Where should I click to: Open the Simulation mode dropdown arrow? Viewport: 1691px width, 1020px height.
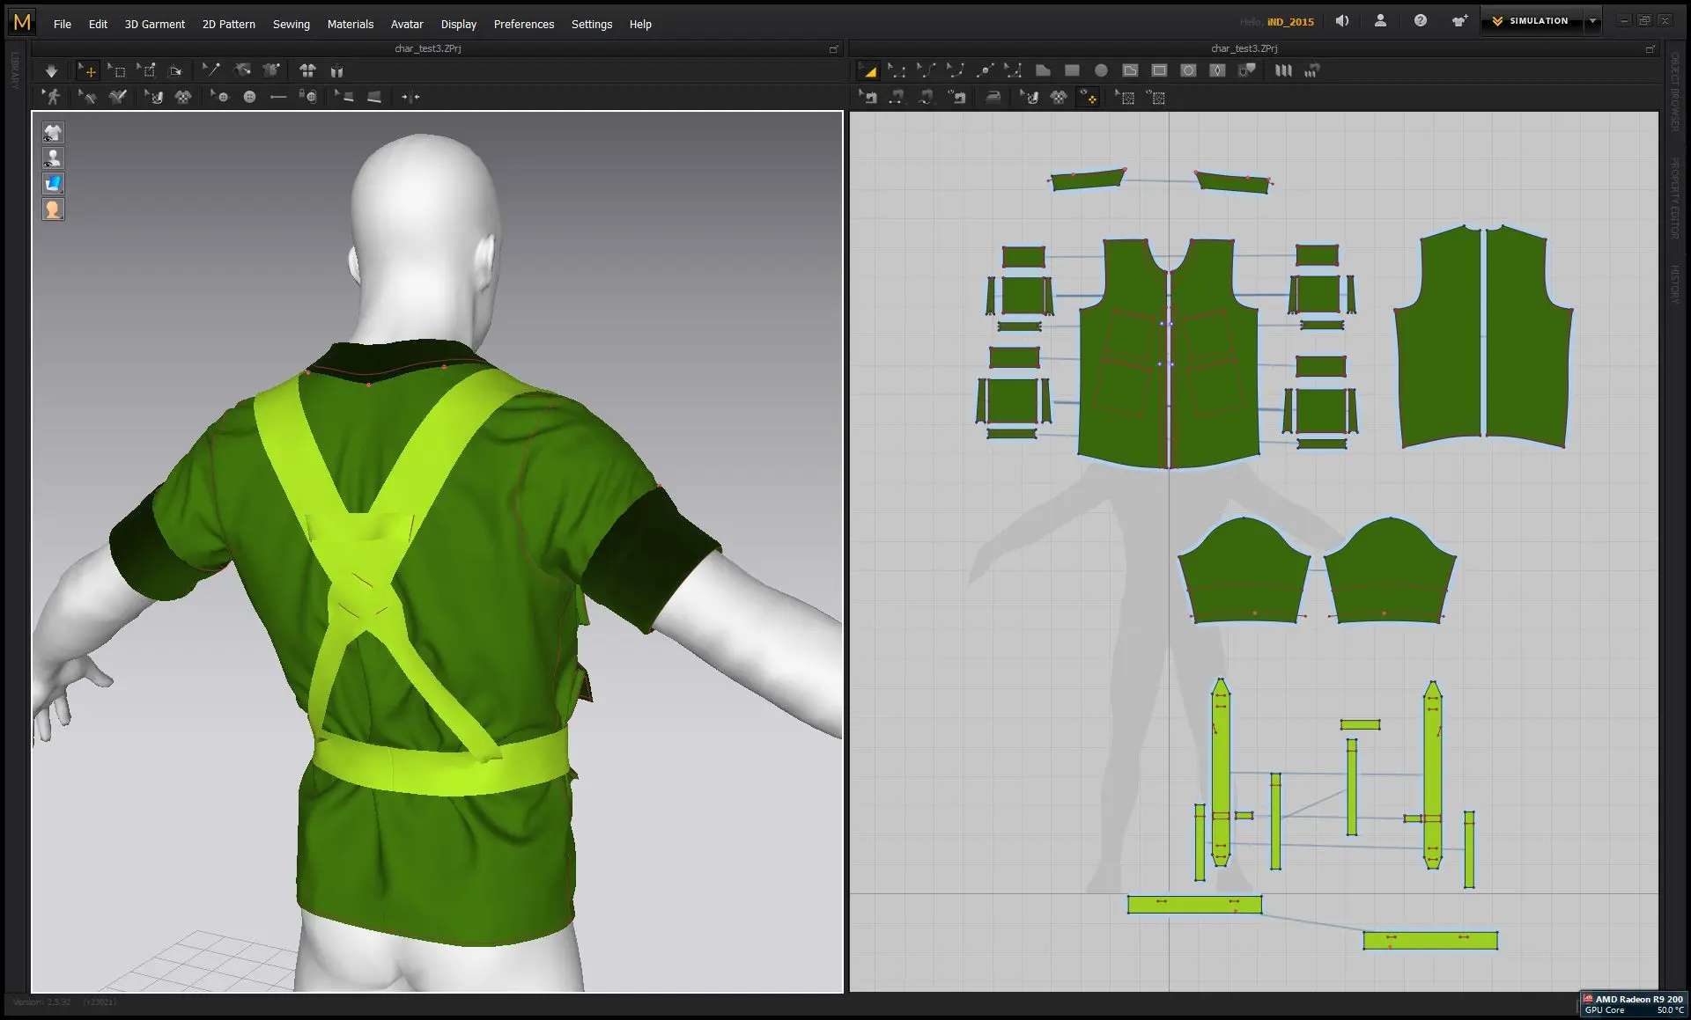pos(1592,21)
